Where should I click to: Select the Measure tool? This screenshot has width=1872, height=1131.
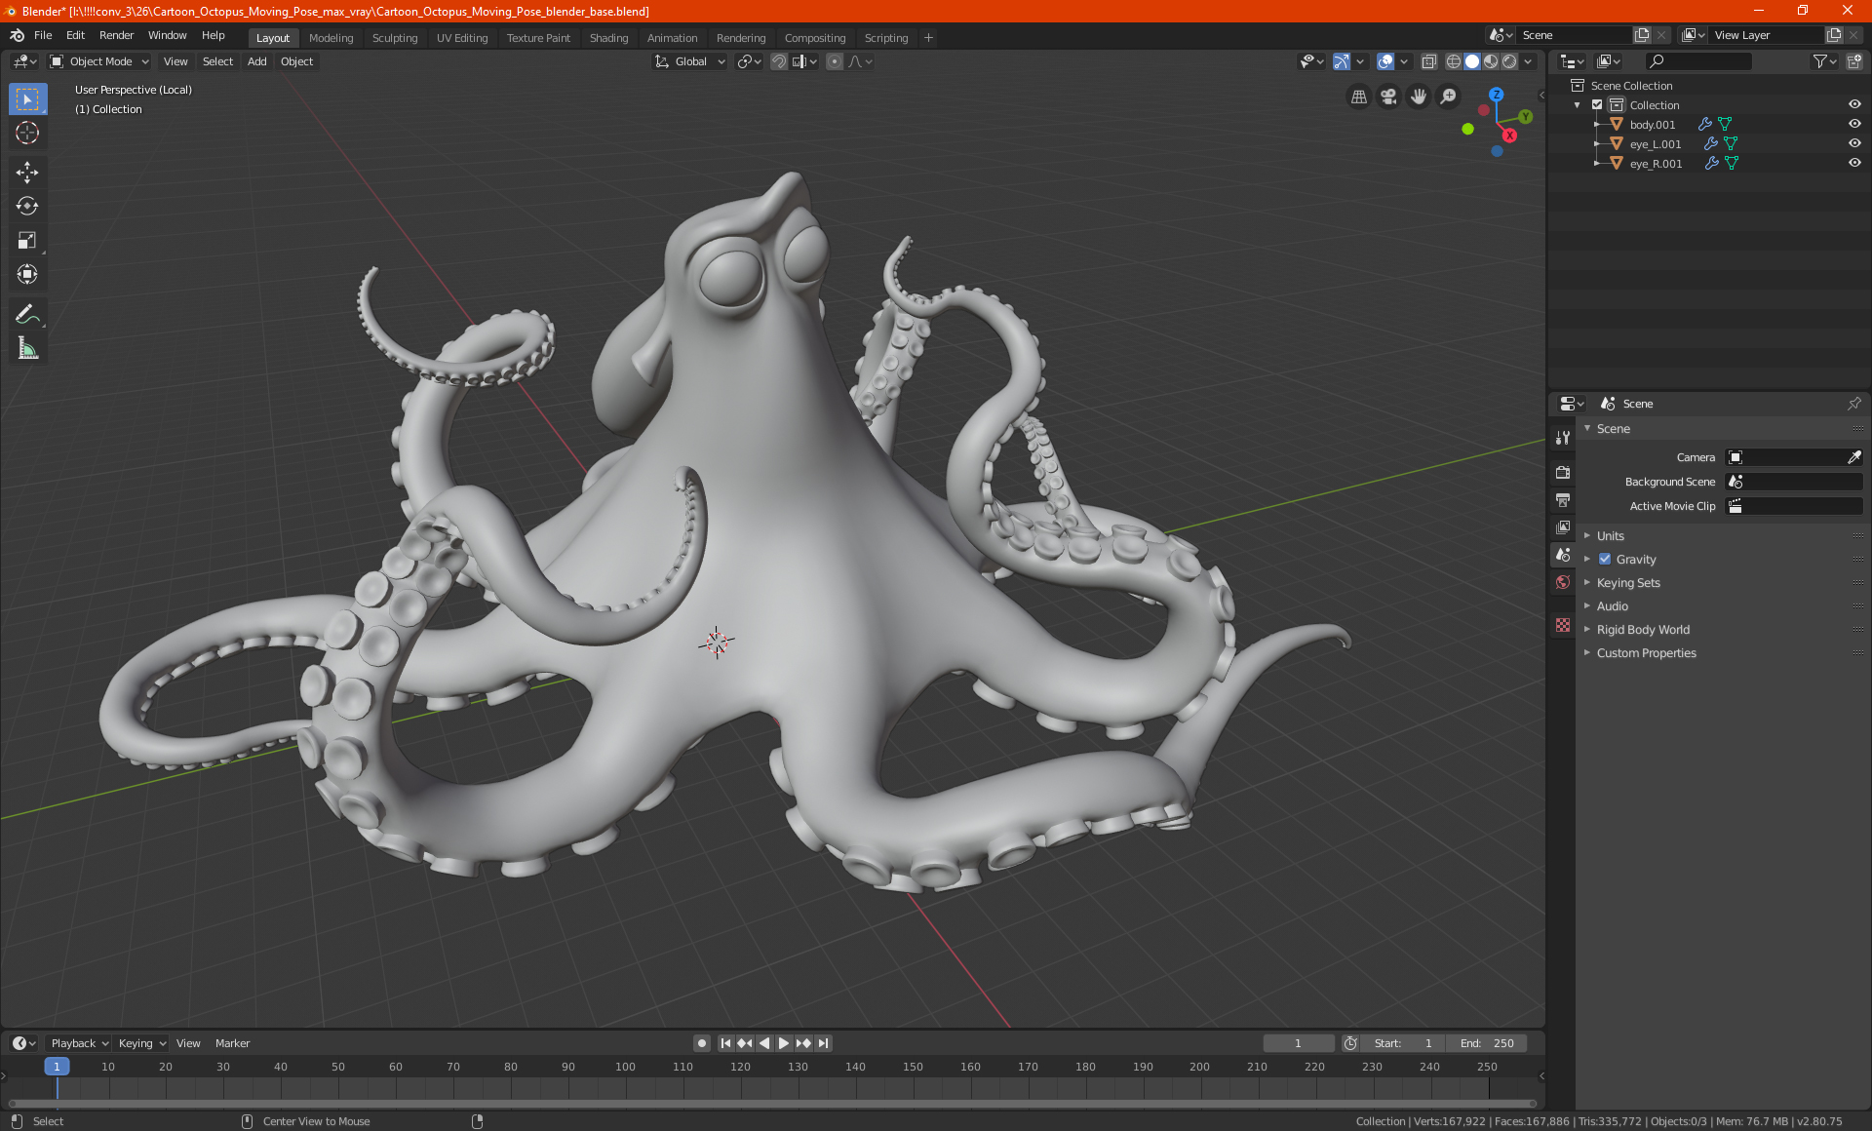coord(27,348)
